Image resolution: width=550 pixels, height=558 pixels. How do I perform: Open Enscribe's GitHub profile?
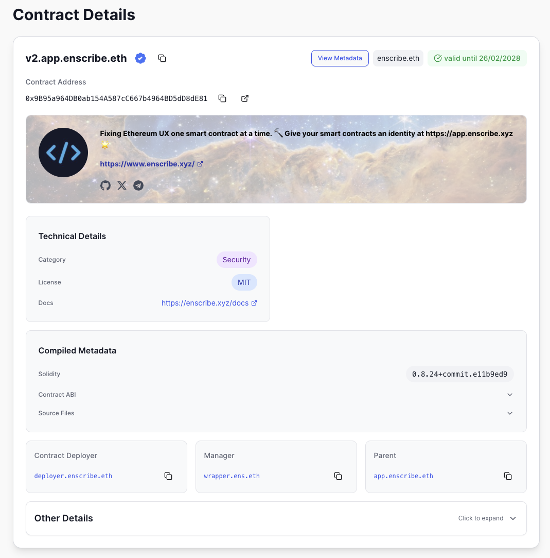pos(105,185)
